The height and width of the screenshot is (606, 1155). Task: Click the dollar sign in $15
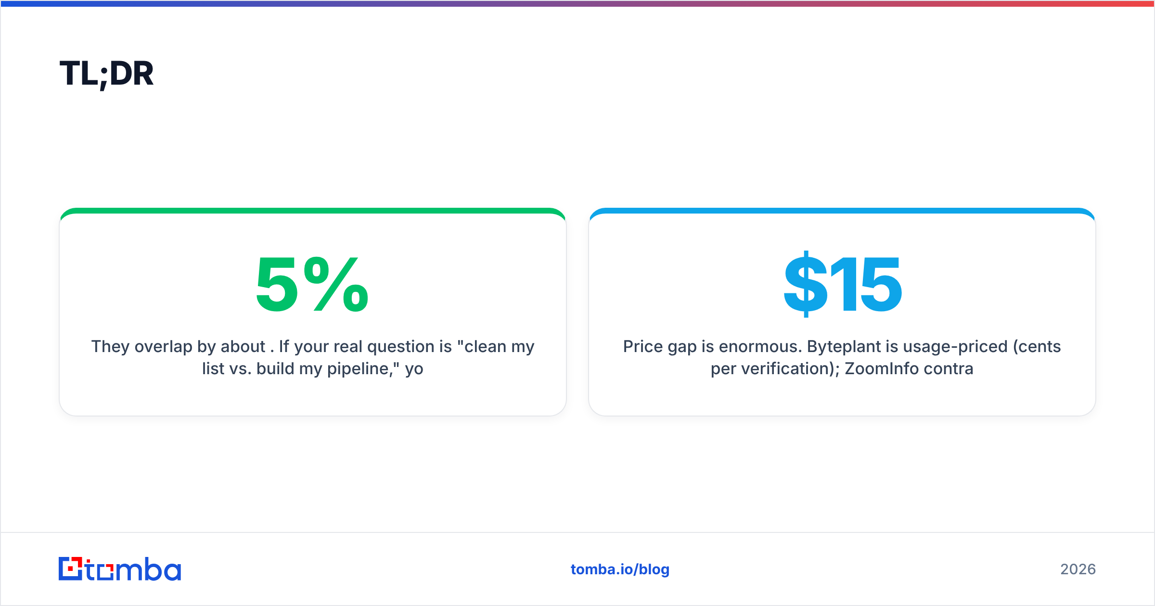point(806,284)
